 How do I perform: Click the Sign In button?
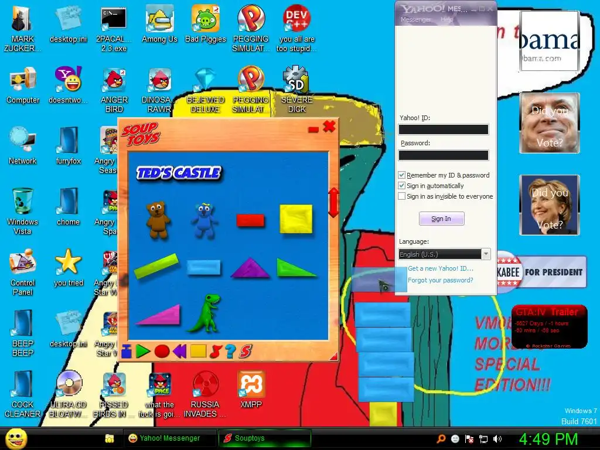442,219
